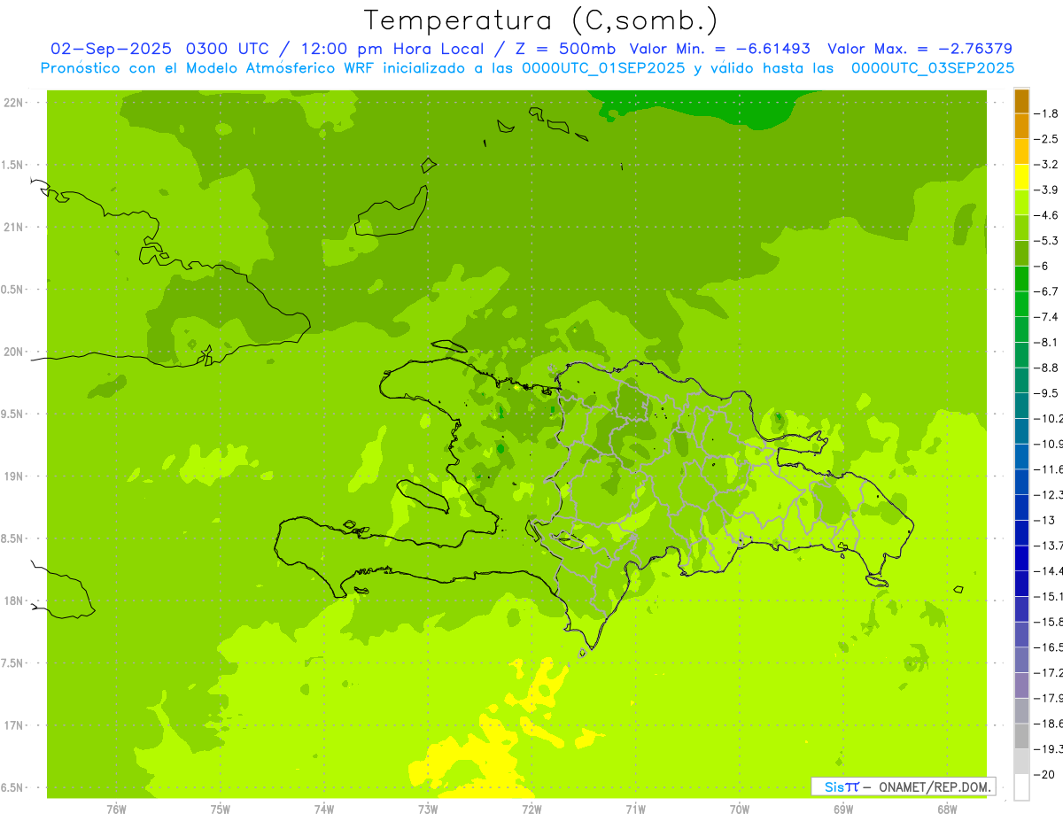Viewport: 1063px width, 821px height.
Task: Click the '-5.3' colorbar label
Action: click(x=1045, y=241)
